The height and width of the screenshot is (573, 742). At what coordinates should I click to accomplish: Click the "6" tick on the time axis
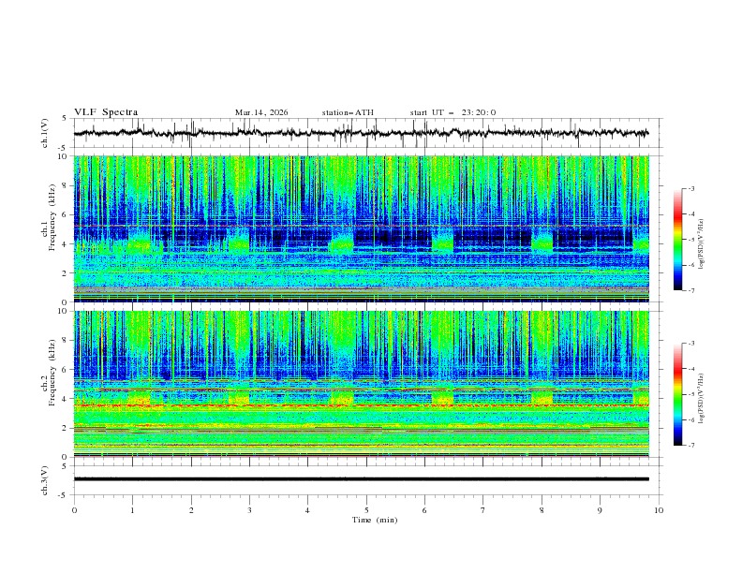pyautogui.click(x=424, y=510)
